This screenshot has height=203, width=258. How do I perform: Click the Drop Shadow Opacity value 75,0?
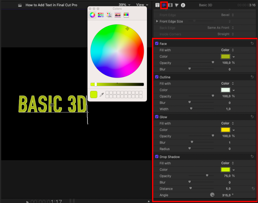coord(227,176)
